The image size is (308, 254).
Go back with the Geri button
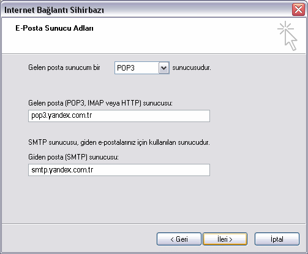click(x=179, y=239)
